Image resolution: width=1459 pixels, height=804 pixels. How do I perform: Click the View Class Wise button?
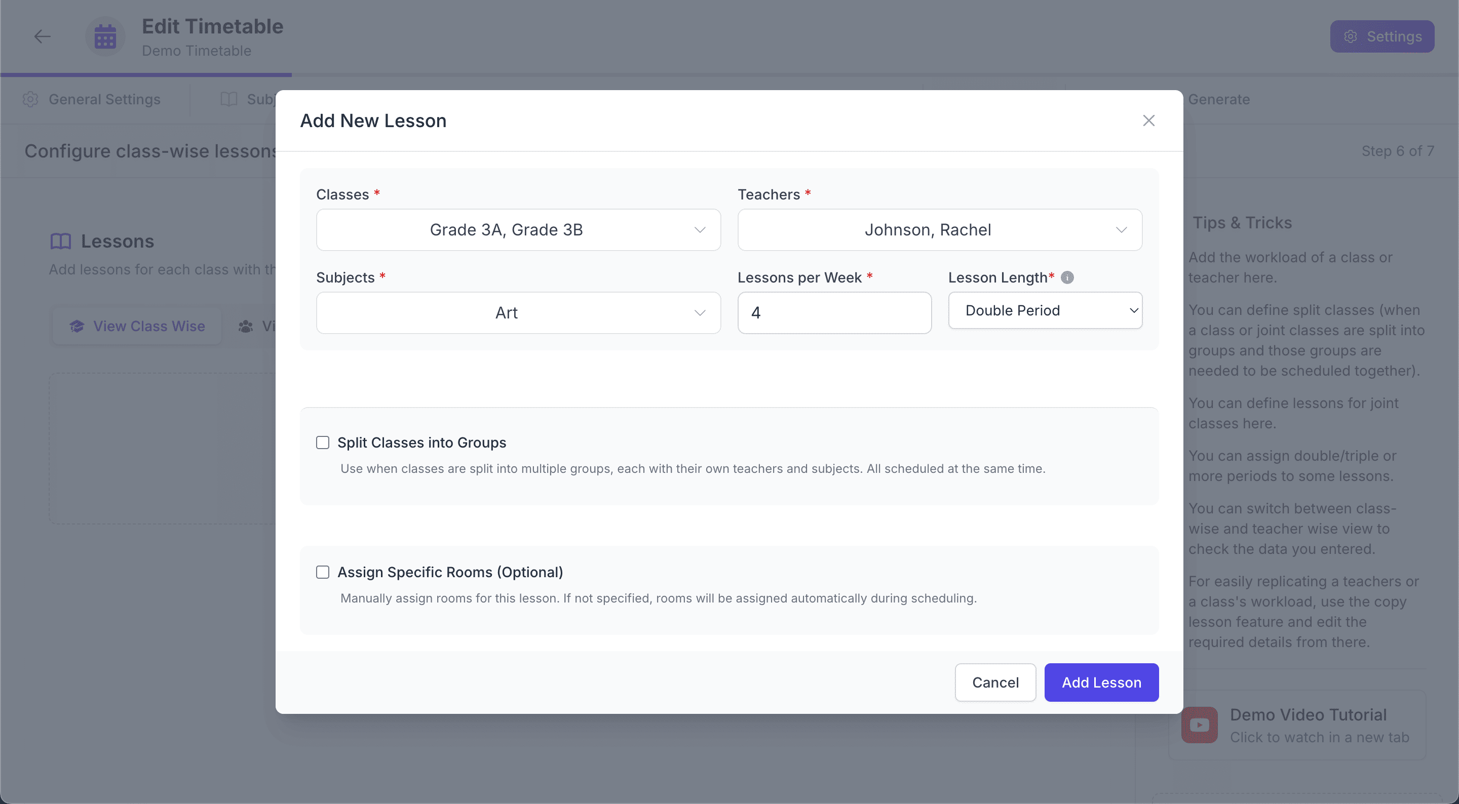click(x=137, y=326)
